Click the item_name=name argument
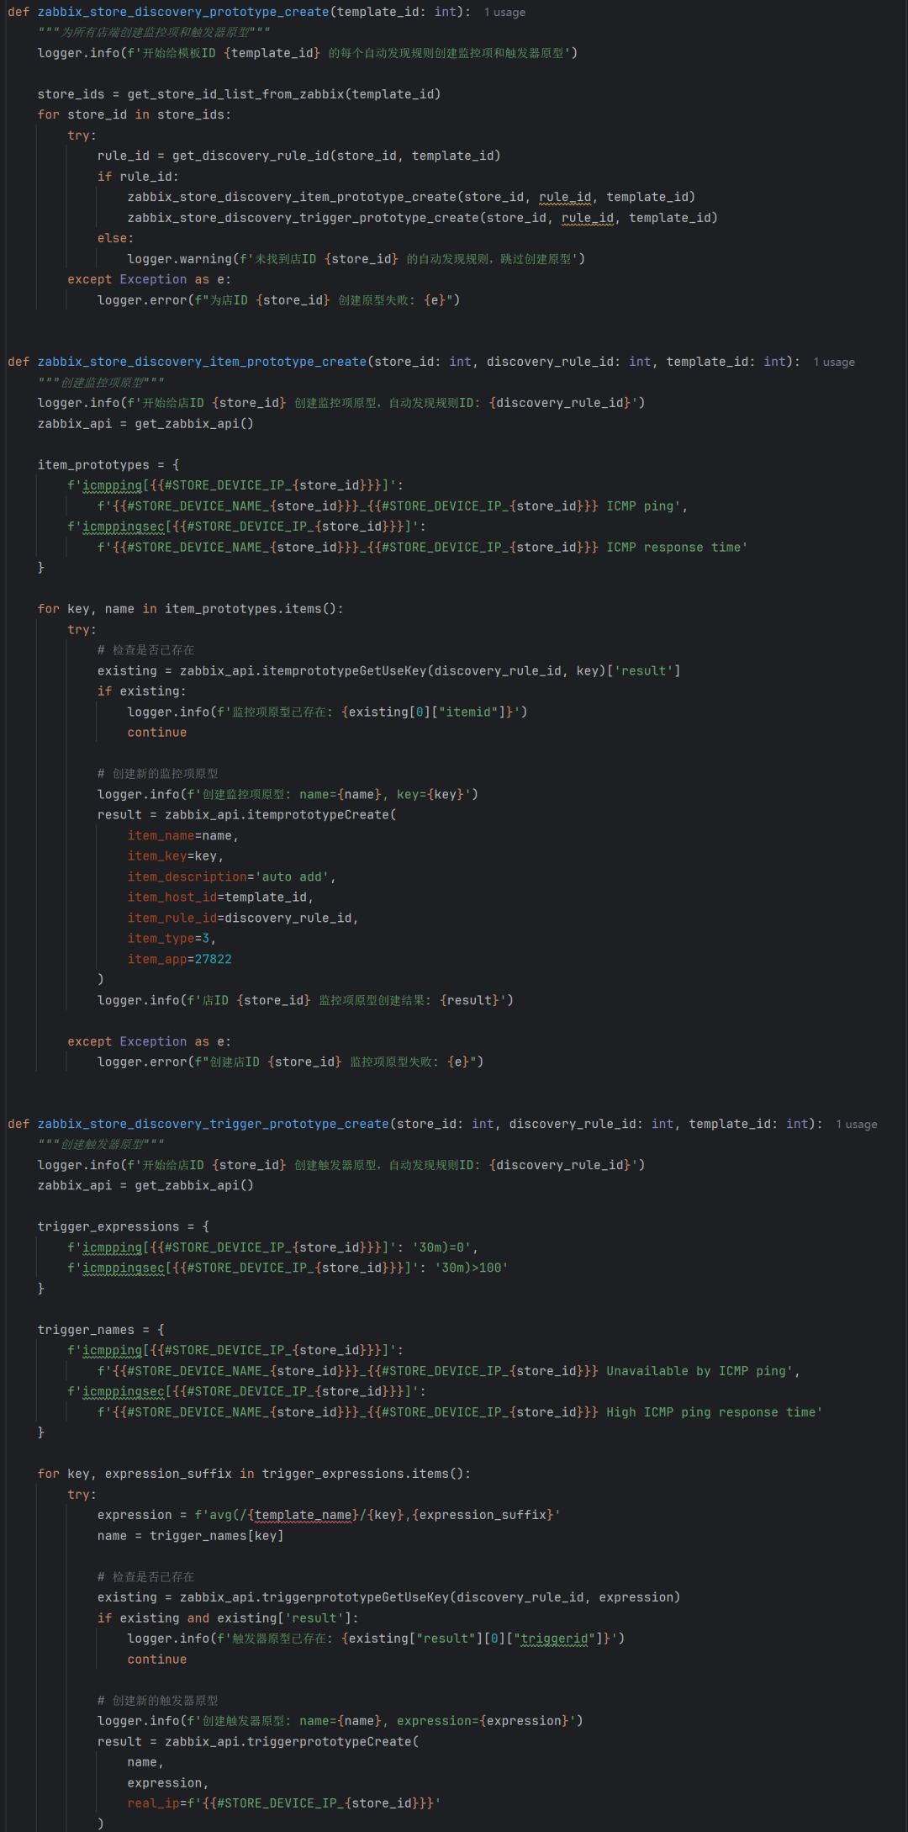 pyautogui.click(x=183, y=836)
